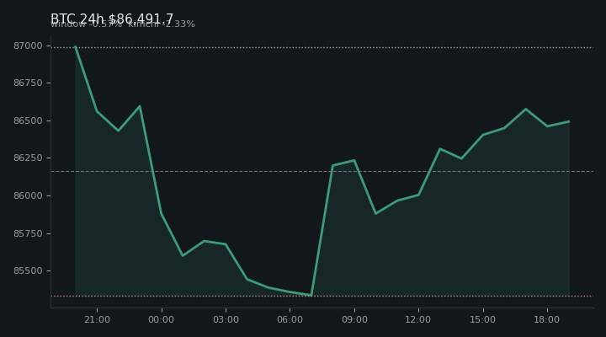Click the last data point of the line
Image resolution: width=606 pixels, height=337 pixels.
(569, 121)
